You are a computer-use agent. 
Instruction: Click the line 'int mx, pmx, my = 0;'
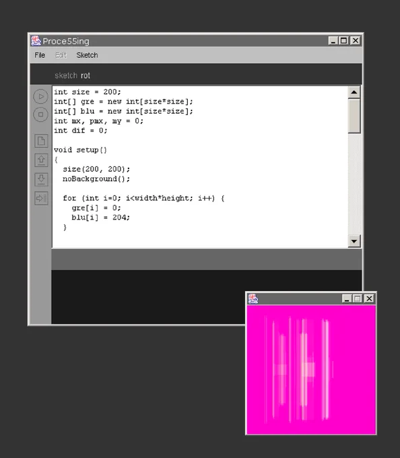click(99, 121)
